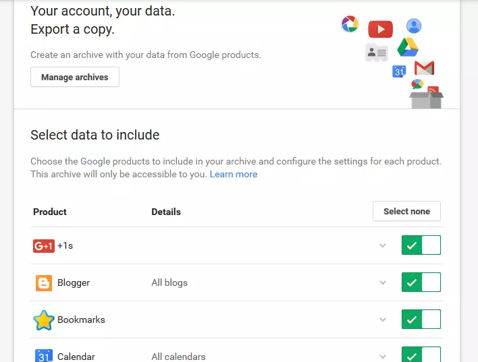Expand the Blogger row chevron
This screenshot has width=478, height=362.
coord(383,282)
